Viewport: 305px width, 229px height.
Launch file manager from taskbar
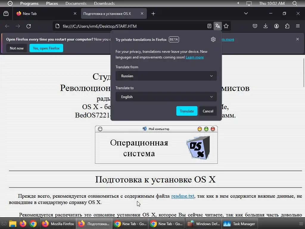[x=13, y=224]
